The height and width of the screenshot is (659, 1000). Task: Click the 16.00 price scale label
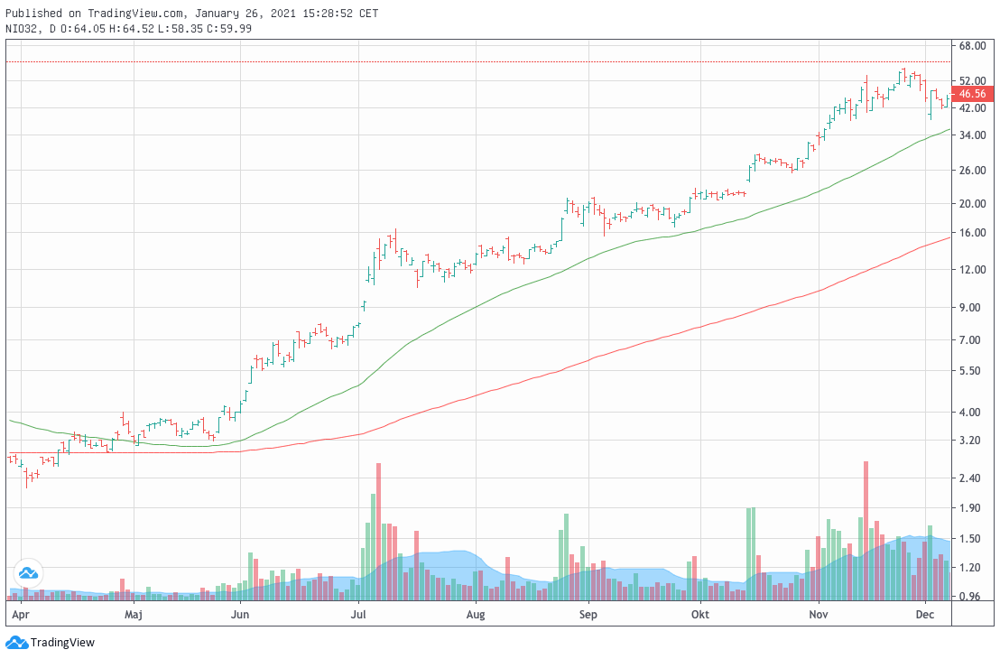[972, 233]
